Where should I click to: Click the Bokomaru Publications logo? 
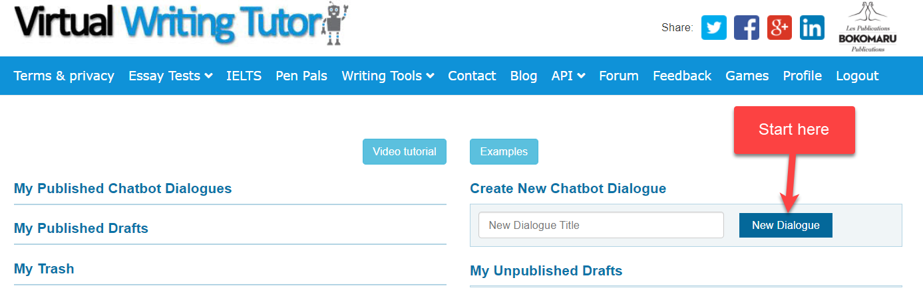point(867,28)
